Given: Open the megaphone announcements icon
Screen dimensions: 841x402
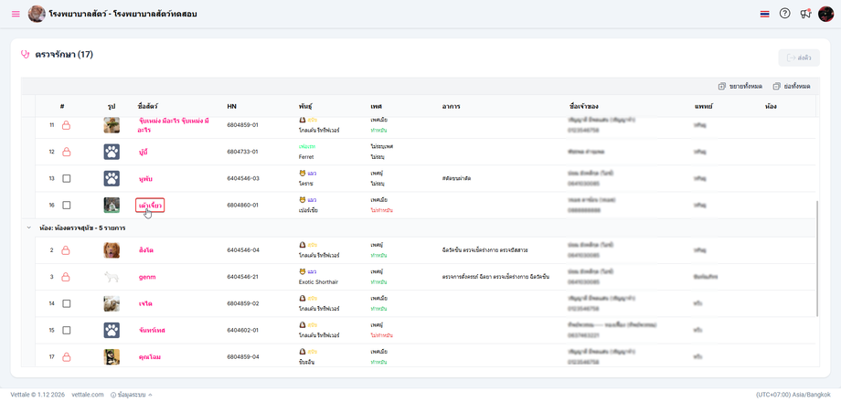Looking at the screenshot, I should click(805, 14).
